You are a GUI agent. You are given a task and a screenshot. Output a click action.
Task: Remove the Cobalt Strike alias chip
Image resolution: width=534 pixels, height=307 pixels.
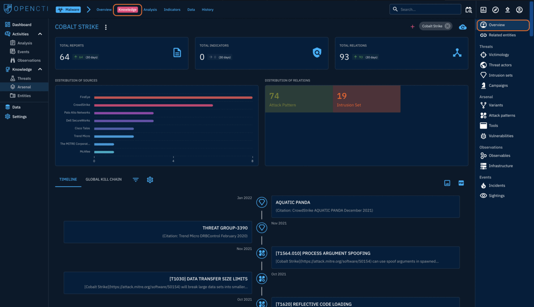point(447,26)
